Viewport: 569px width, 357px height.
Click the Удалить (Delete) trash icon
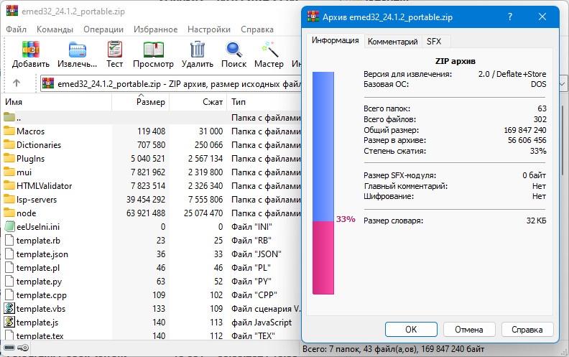coord(198,50)
